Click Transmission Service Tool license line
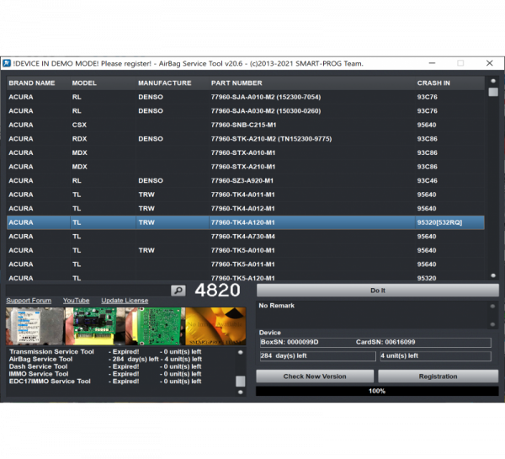The height and width of the screenshot is (459, 505). (x=105, y=352)
